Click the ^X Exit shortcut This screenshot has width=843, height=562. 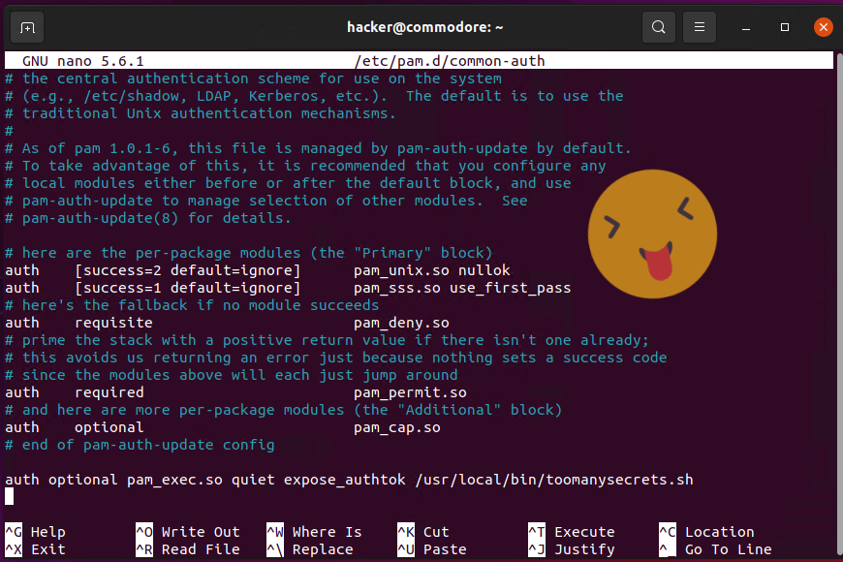pos(35,549)
